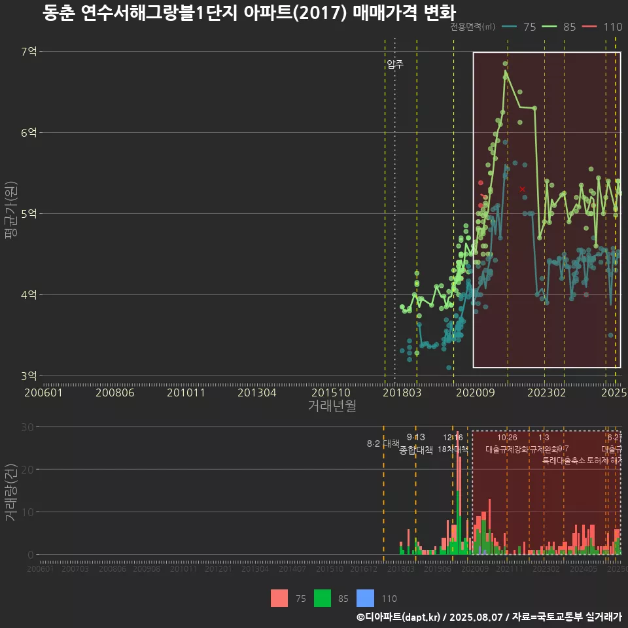Click the '입주' annotation label

click(395, 64)
